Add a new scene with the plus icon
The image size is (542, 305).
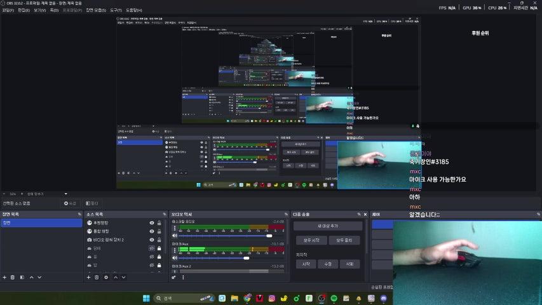click(x=4, y=277)
